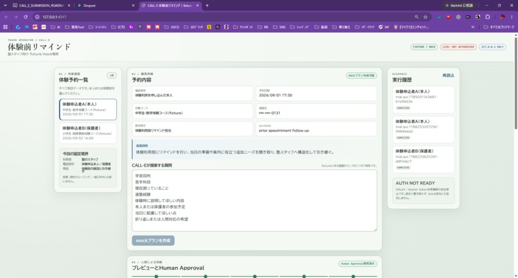Image resolution: width=518 pixels, height=278 pixels.
Task: Open the 3DCG bookmark folder
Action: (x=172, y=27)
